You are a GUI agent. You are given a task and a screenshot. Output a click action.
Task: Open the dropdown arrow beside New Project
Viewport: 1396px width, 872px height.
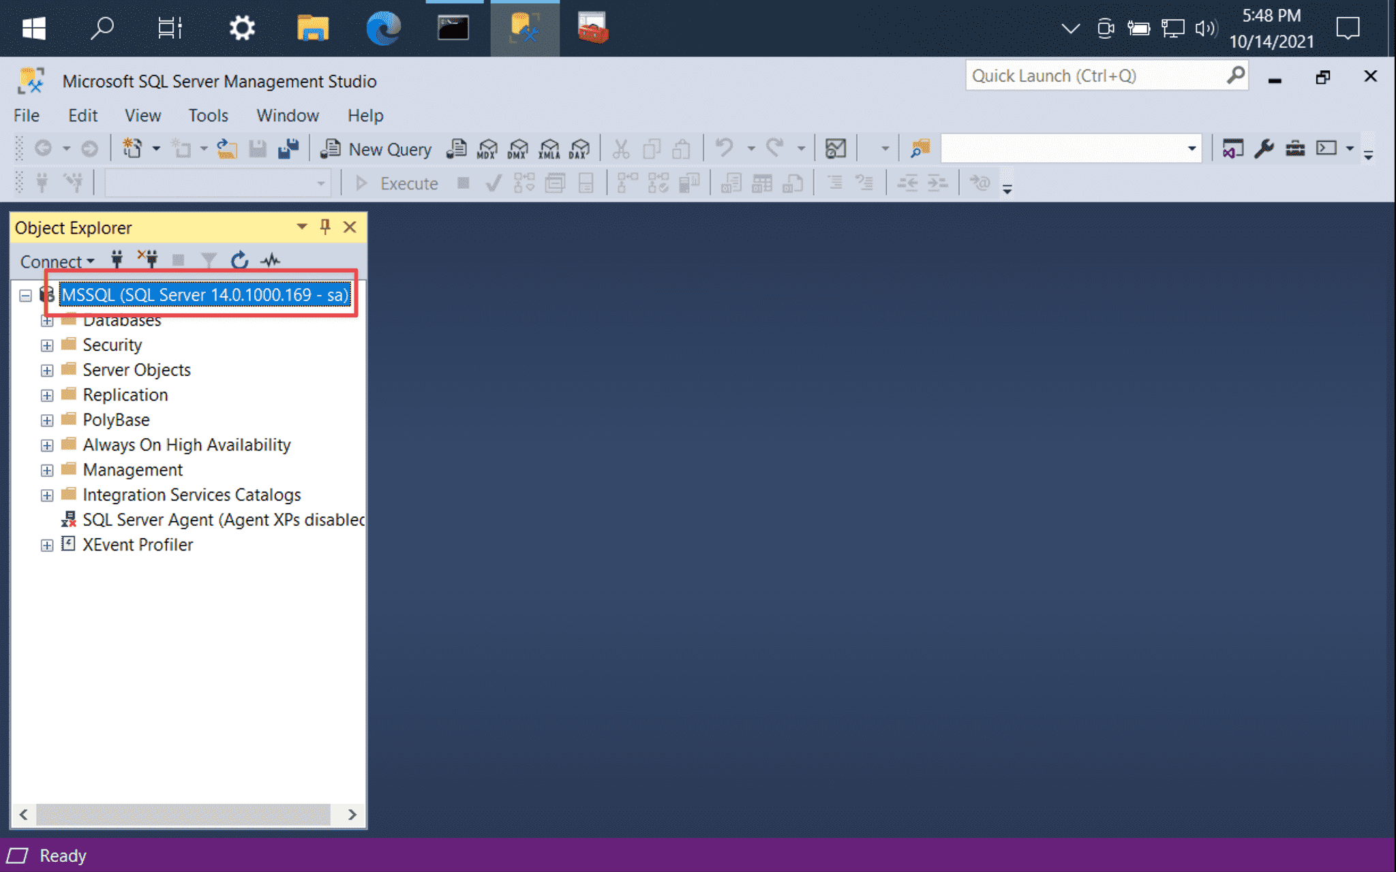point(156,149)
